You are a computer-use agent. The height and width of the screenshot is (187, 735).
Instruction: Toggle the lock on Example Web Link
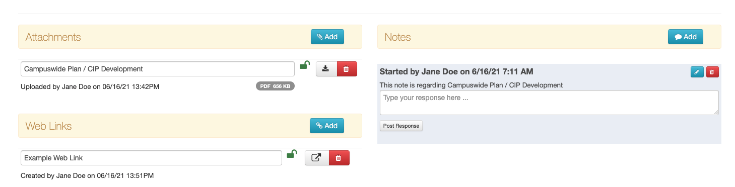291,154
